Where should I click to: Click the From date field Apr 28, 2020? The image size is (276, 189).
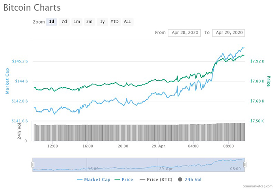click(x=185, y=33)
